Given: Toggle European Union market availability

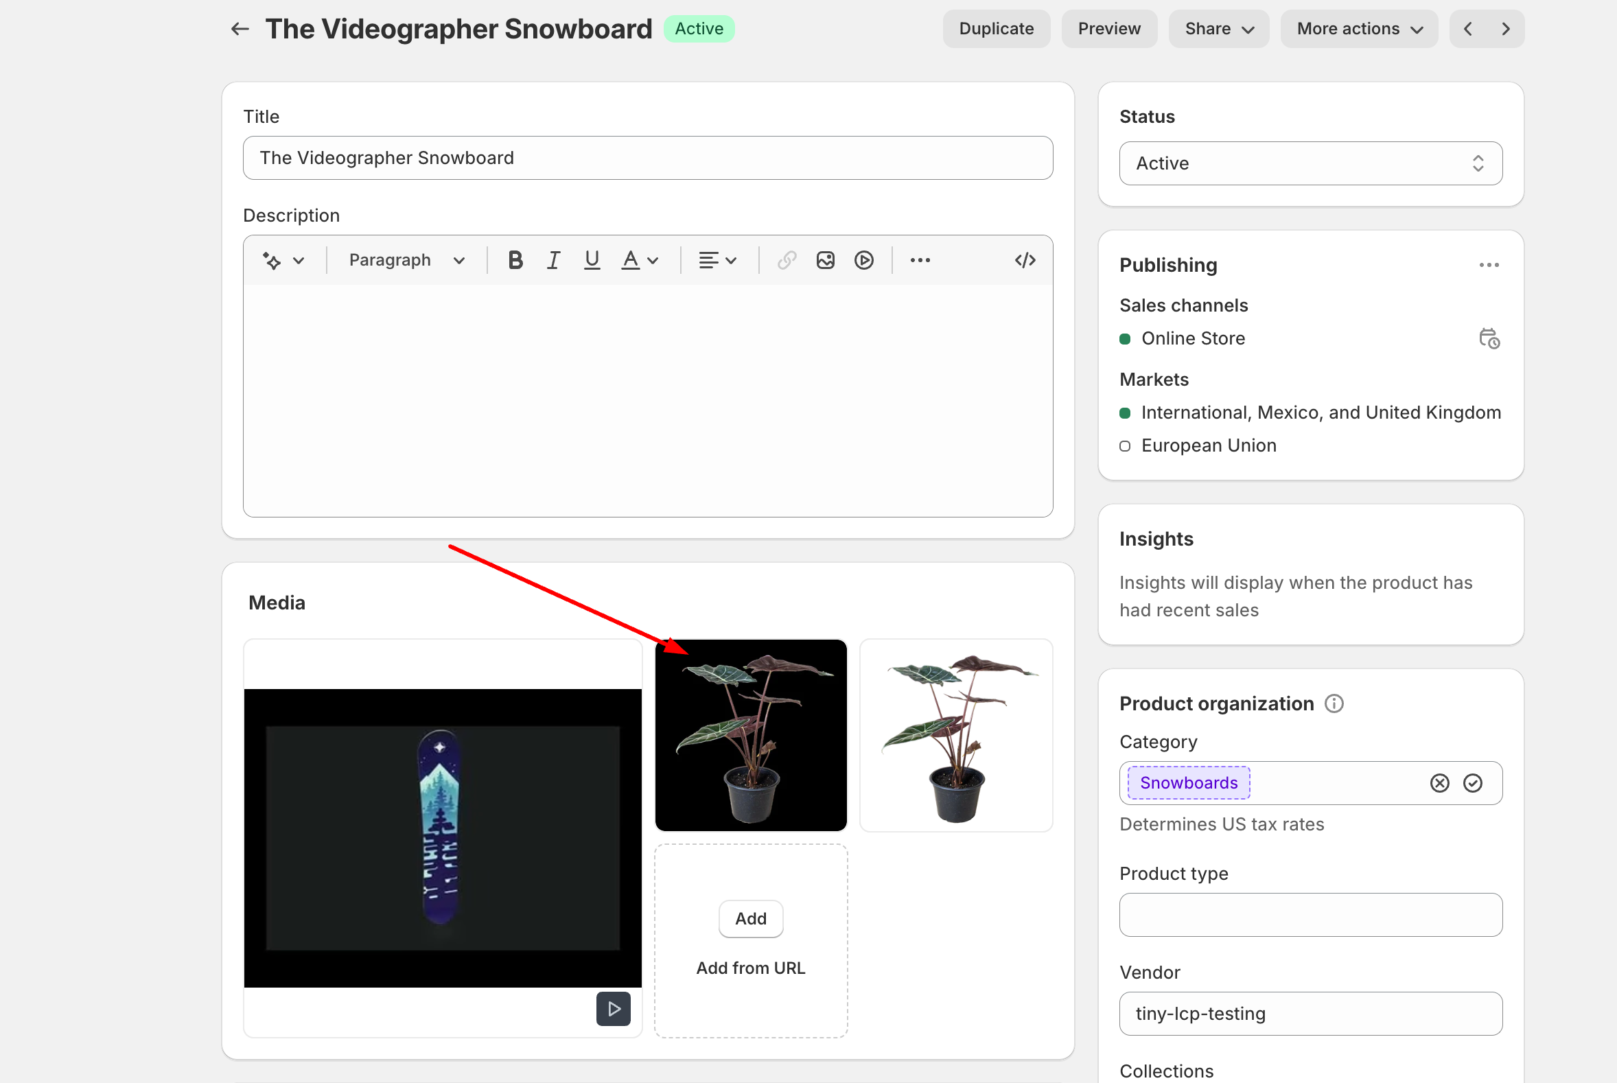Looking at the screenshot, I should click(1124, 446).
